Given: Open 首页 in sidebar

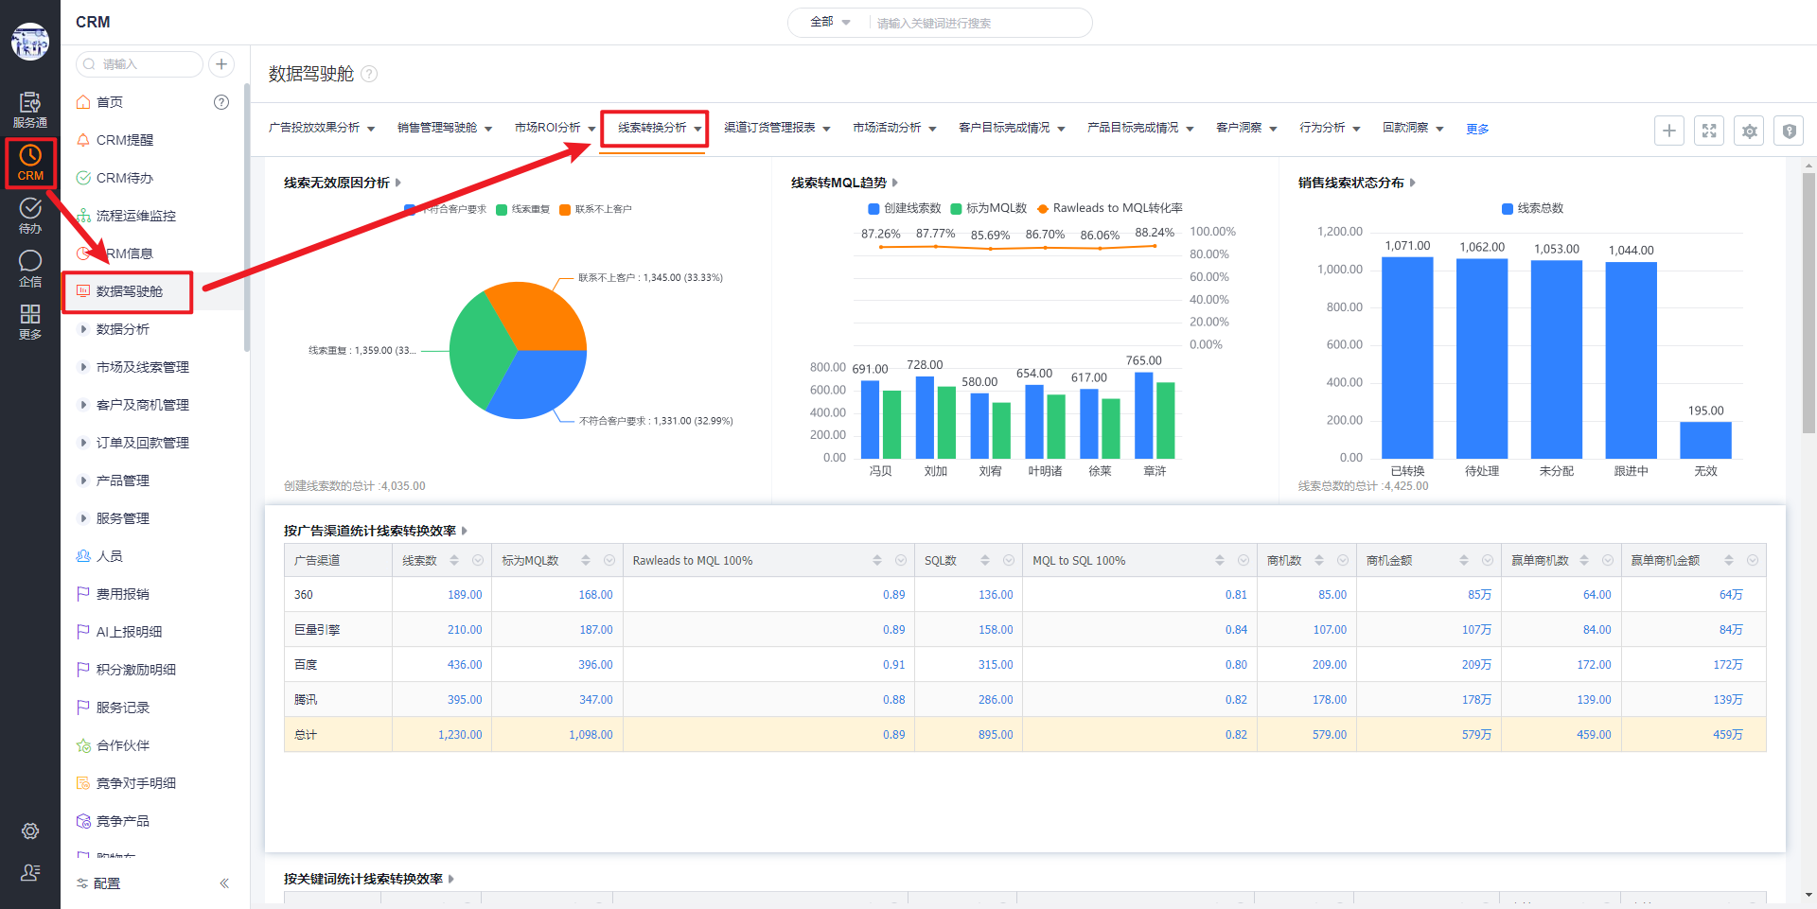Looking at the screenshot, I should coord(110,102).
